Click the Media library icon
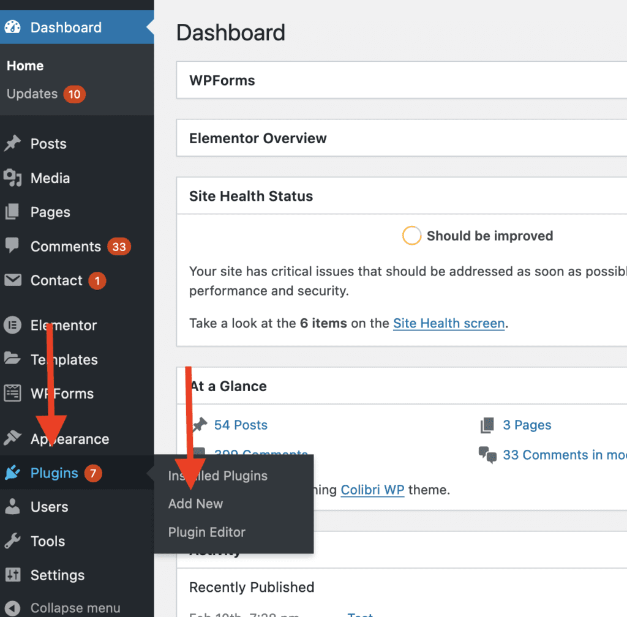Image resolution: width=627 pixels, height=617 pixels. point(14,178)
